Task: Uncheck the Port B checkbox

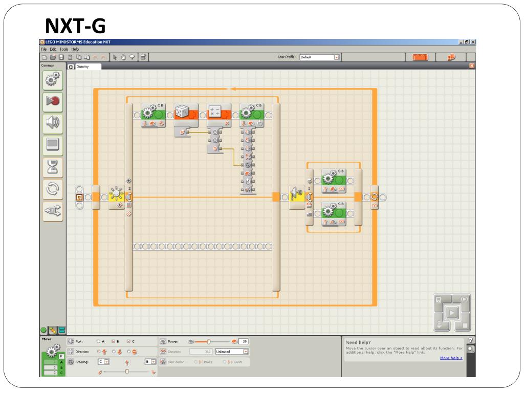Action: click(113, 341)
